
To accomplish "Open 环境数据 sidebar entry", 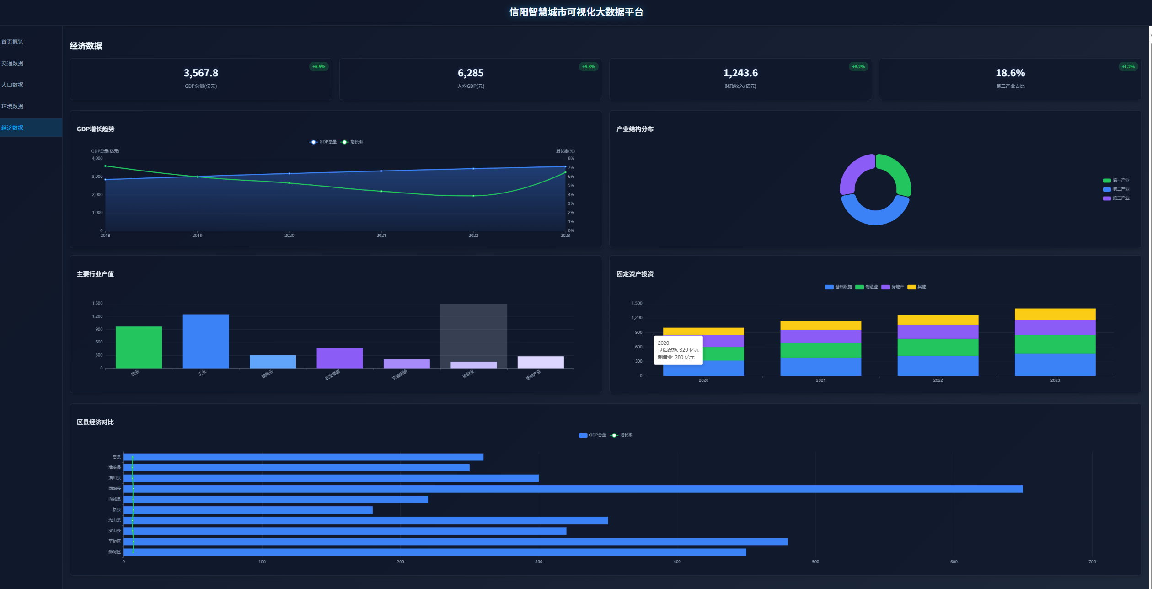I will tap(13, 107).
